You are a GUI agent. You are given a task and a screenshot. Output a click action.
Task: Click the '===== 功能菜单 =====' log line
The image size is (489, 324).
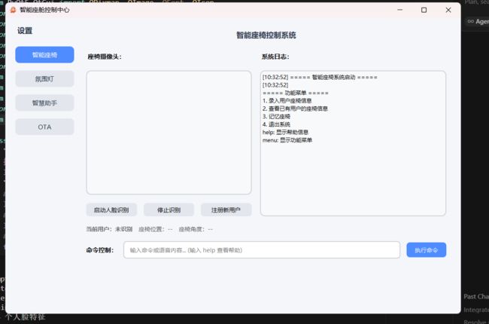tap(296, 93)
